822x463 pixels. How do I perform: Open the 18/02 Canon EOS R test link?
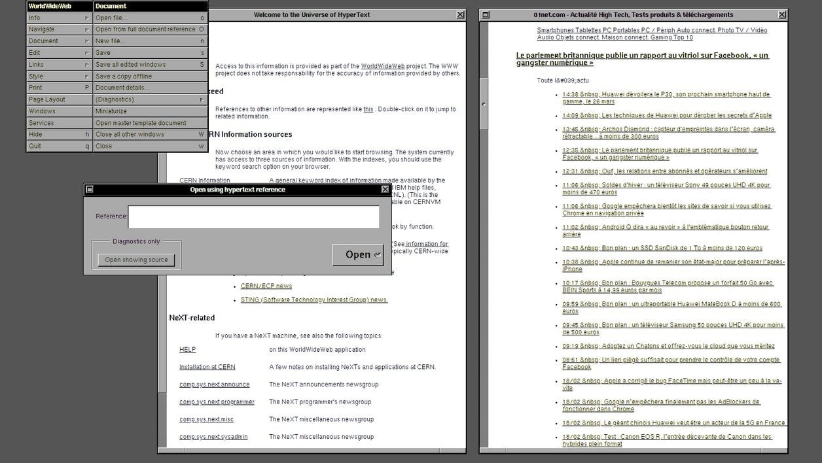(x=668, y=440)
